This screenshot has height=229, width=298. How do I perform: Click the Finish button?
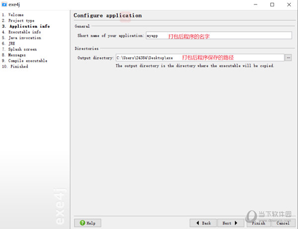pyautogui.click(x=258, y=223)
